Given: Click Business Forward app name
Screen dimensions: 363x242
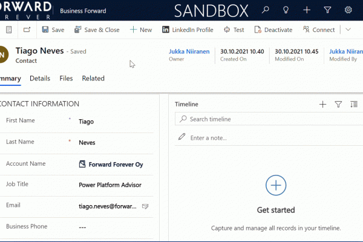Looking at the screenshot, I should (x=83, y=11).
